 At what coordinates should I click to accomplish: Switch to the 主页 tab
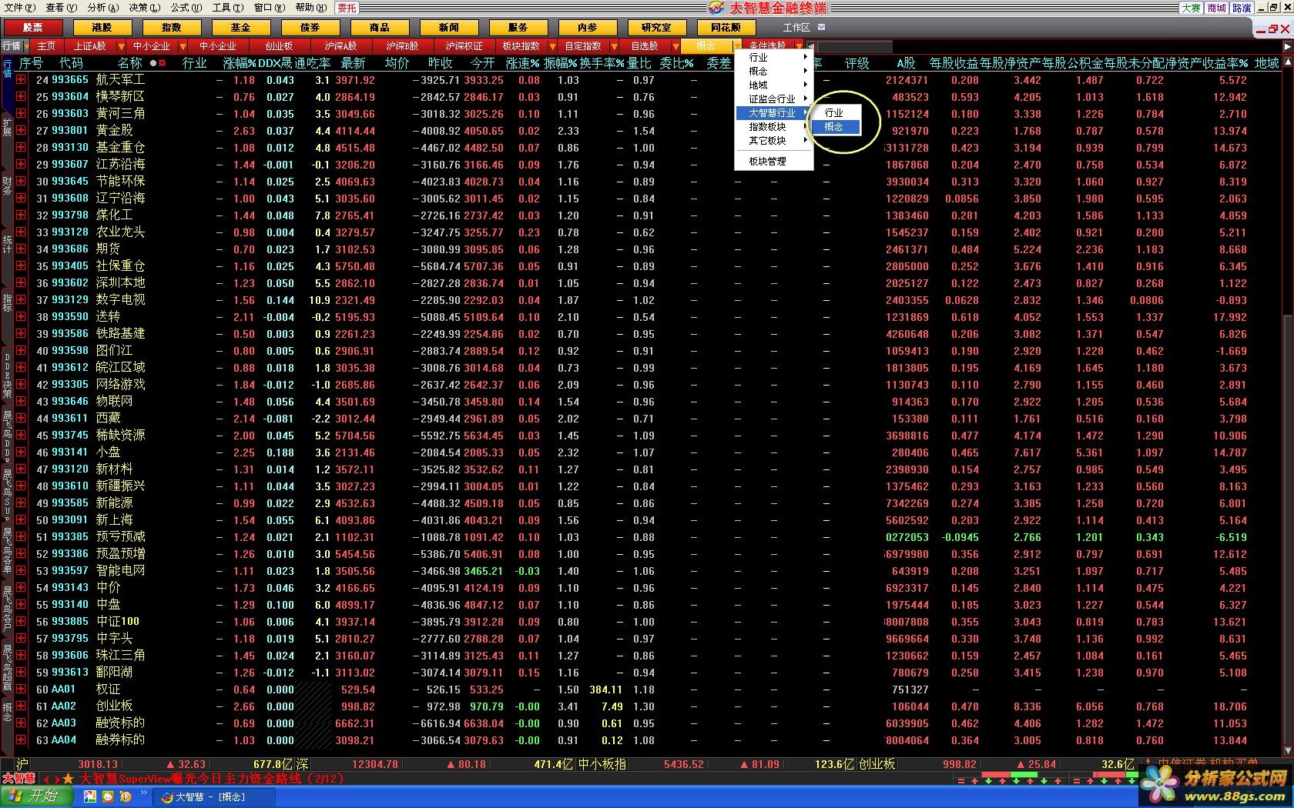(47, 46)
